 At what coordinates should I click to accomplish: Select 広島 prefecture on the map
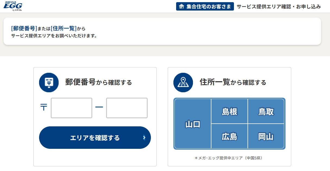pyautogui.click(x=230, y=136)
